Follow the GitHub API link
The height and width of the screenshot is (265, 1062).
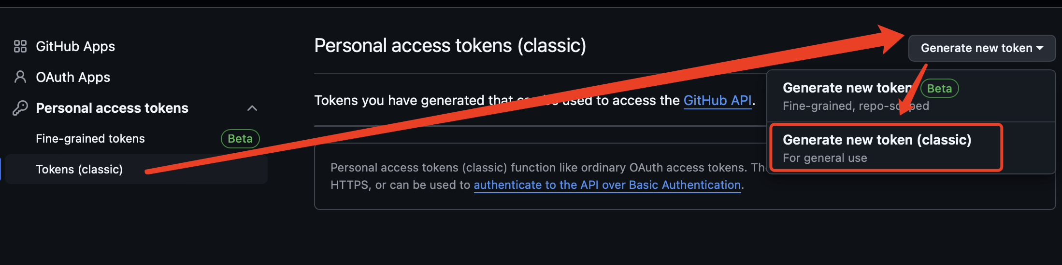click(x=717, y=100)
